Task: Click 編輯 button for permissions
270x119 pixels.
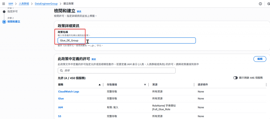Action: [260, 59]
